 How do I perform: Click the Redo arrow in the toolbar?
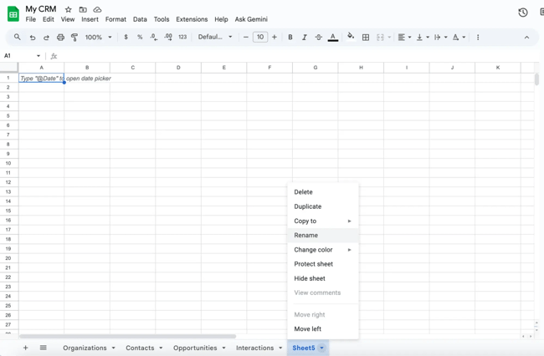coord(46,37)
